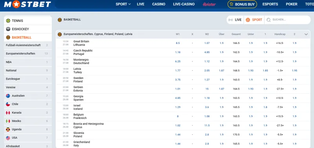Click the Canada flag icon

point(8,113)
